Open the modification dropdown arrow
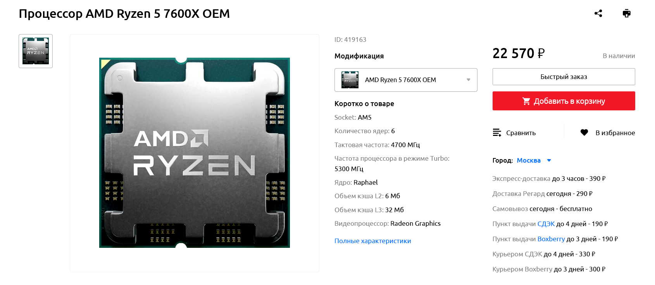The image size is (655, 285). [x=468, y=80]
